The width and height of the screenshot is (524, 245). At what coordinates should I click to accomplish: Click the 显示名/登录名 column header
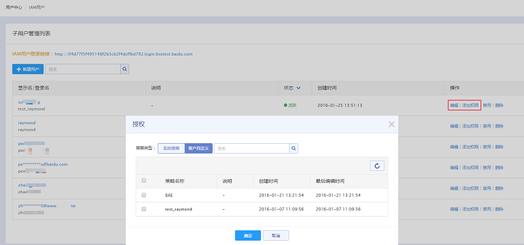34,88
